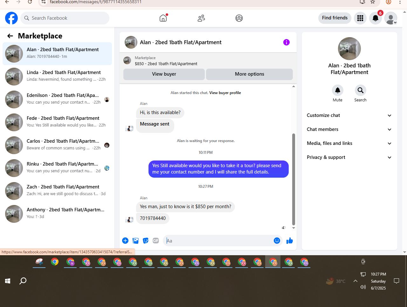Open the purple conversation information icon

coord(286,42)
